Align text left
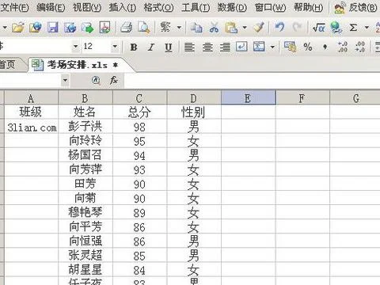Viewport: 380px width, 285px height. point(189,47)
